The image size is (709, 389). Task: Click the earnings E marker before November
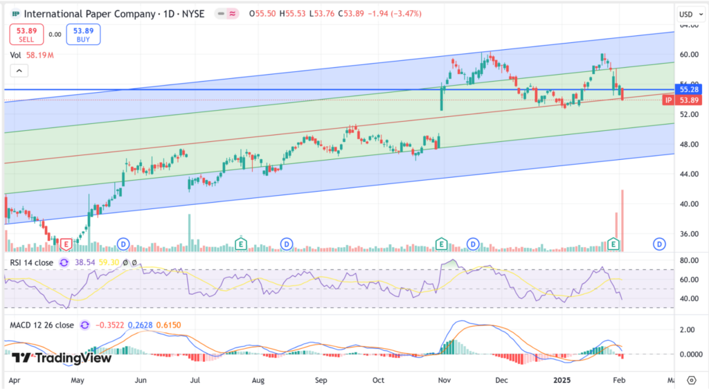point(441,244)
